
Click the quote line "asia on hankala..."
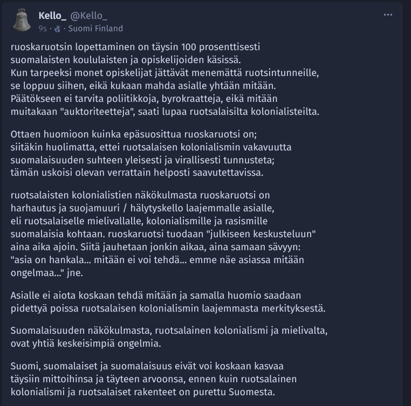pos(157,260)
